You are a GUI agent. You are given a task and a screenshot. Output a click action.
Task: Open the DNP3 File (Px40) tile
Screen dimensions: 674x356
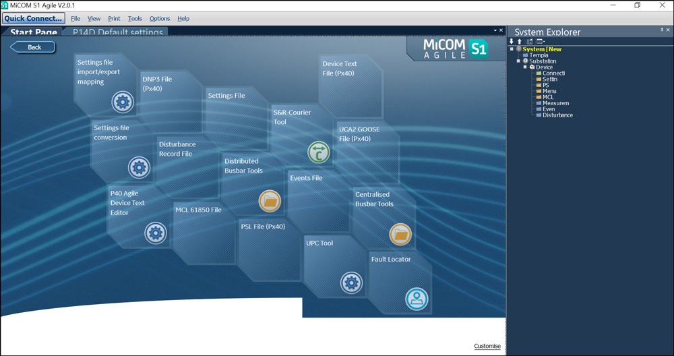point(171,101)
